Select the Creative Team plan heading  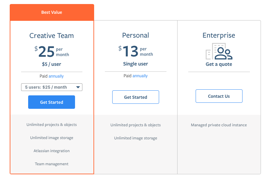52,36
